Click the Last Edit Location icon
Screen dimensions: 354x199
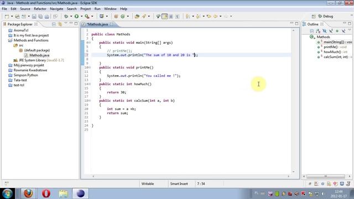(x=209, y=16)
